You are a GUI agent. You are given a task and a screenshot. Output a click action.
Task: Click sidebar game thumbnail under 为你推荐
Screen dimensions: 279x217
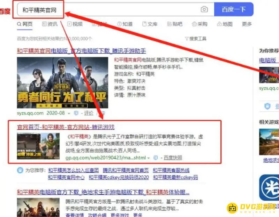pyautogui.click(x=269, y=75)
